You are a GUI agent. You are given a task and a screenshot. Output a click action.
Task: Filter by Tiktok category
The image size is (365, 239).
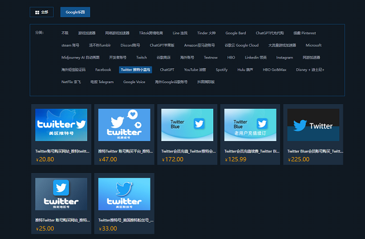(151, 33)
